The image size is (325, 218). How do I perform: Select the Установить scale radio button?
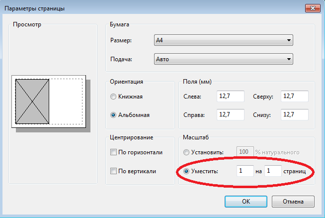point(187,152)
